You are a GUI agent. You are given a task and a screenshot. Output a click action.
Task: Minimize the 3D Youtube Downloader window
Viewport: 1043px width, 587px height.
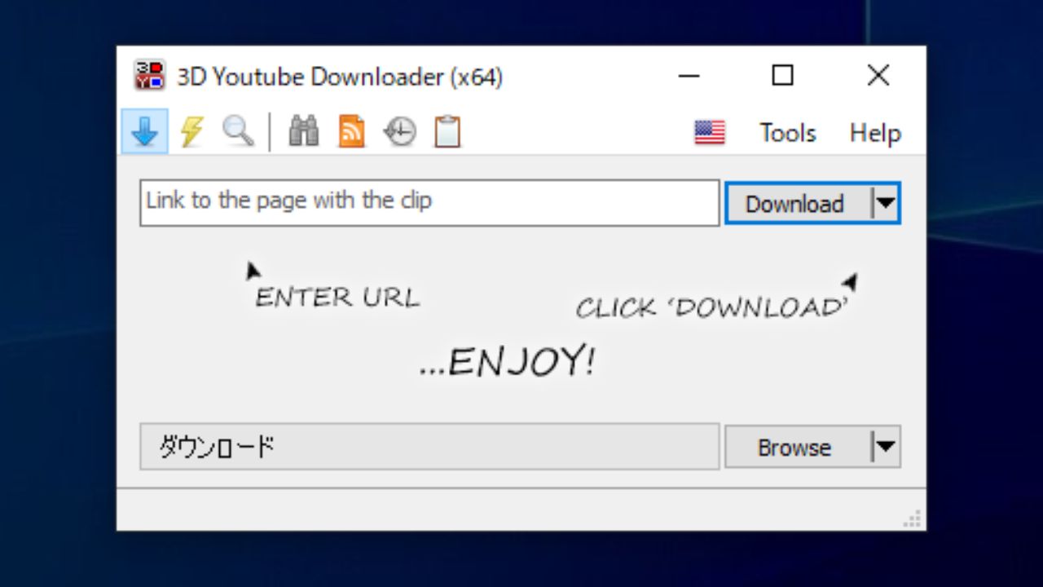coord(689,76)
